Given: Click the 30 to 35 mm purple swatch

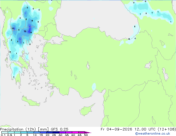Looking at the screenshot, I should [62, 132].
